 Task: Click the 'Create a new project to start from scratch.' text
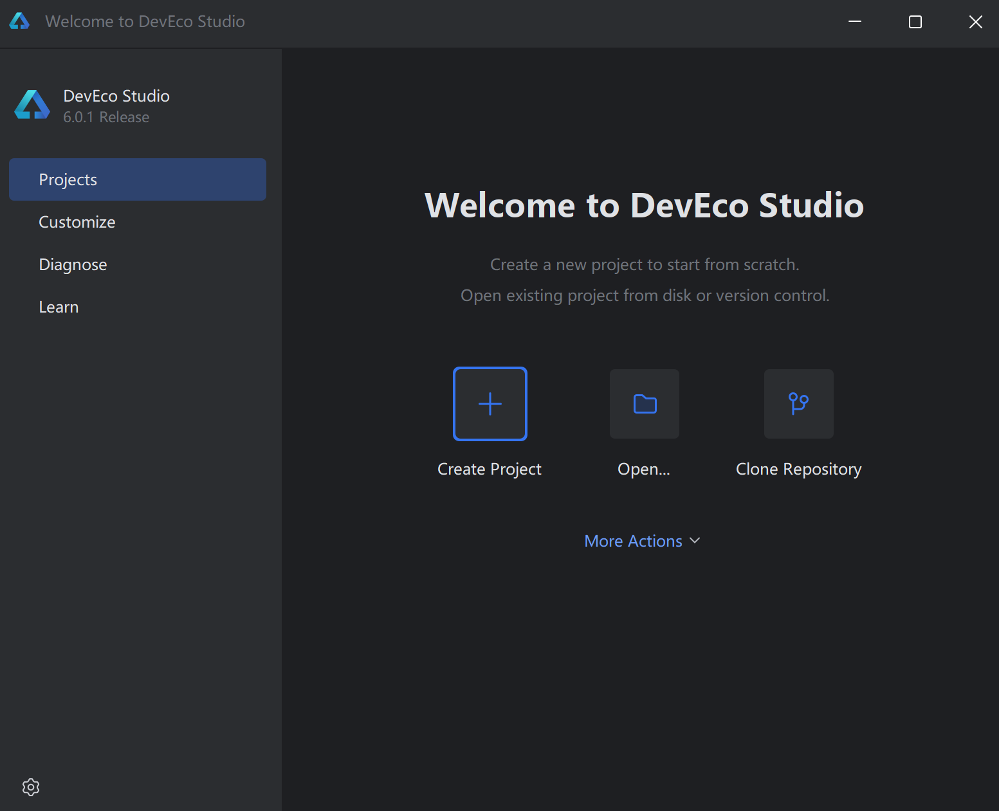point(645,264)
